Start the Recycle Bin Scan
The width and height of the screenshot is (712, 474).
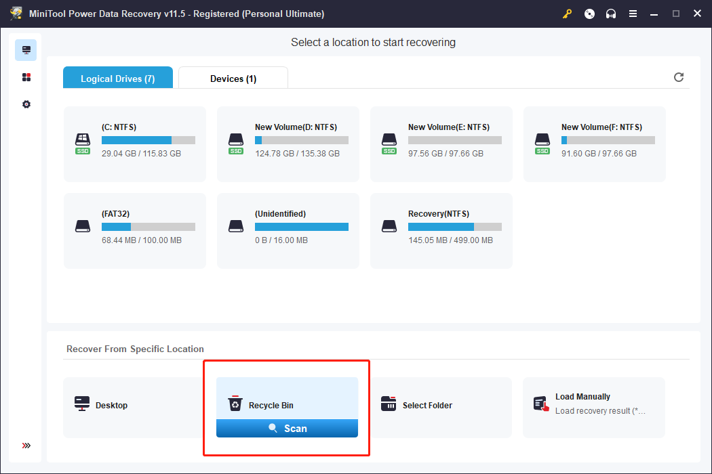(x=287, y=428)
